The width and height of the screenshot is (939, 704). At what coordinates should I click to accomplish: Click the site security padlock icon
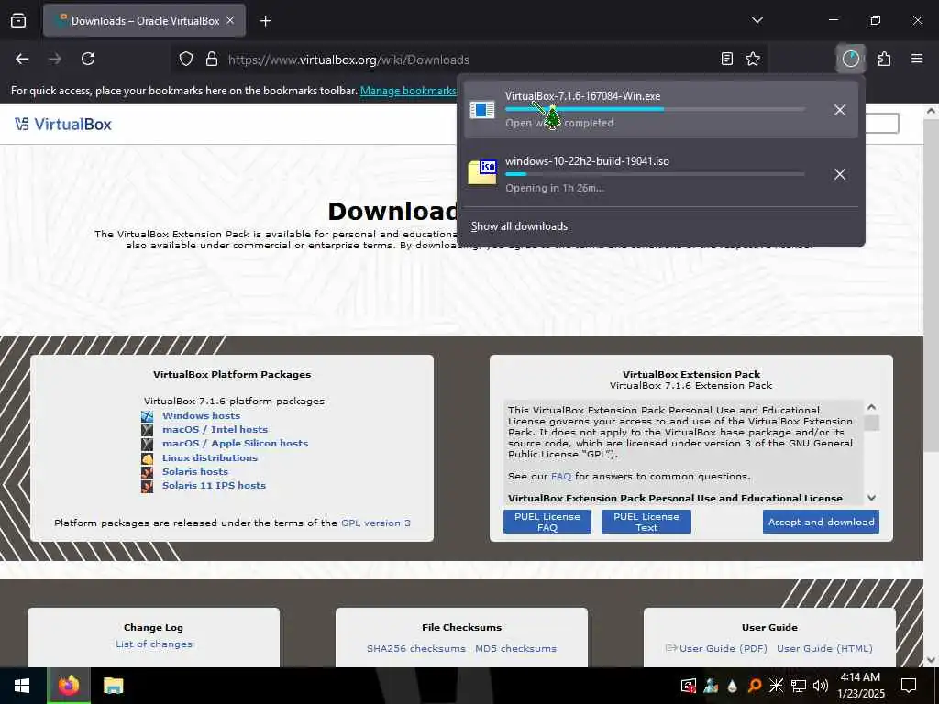tap(212, 60)
